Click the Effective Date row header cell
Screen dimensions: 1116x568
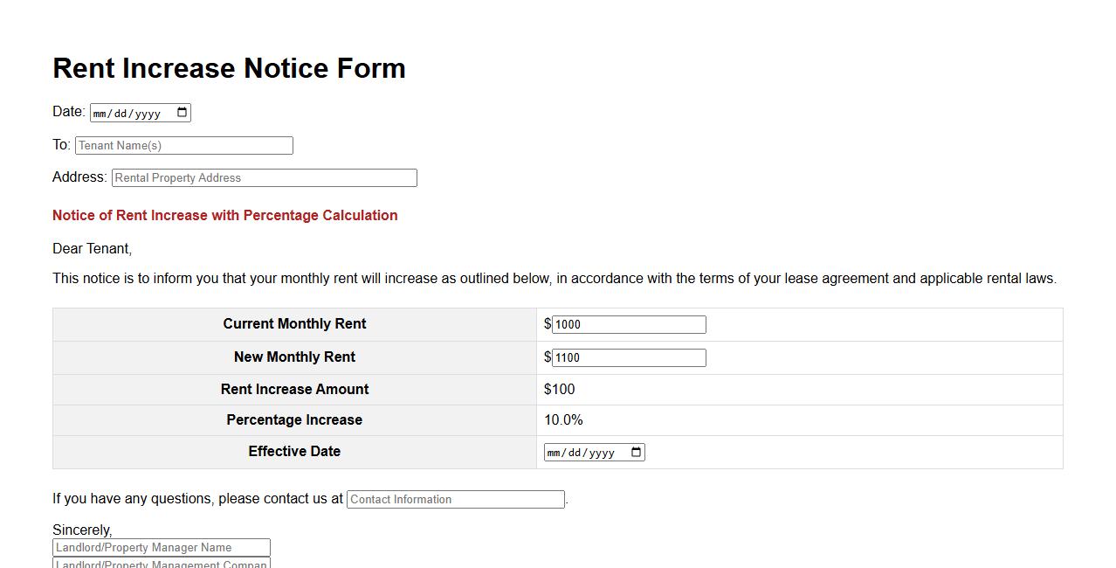(294, 451)
